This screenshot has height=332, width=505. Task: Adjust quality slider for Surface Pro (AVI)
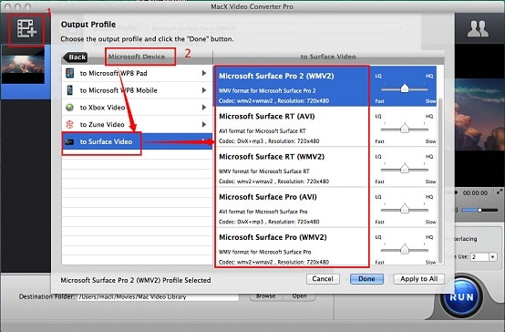(405, 209)
